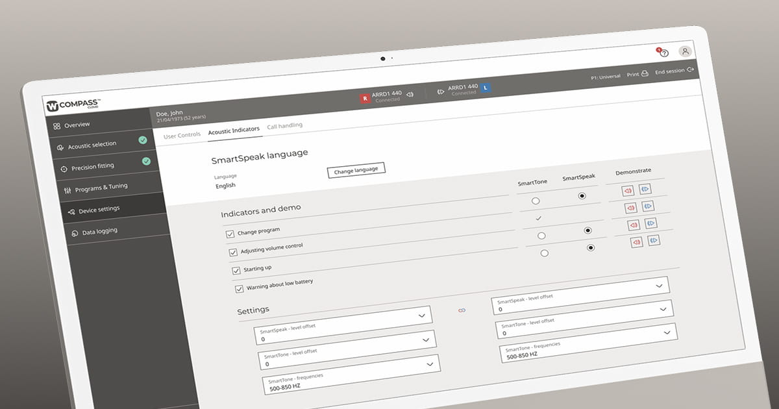Image resolution: width=779 pixels, height=409 pixels.
Task: Click the exit icon beside End session
Action: click(x=690, y=69)
